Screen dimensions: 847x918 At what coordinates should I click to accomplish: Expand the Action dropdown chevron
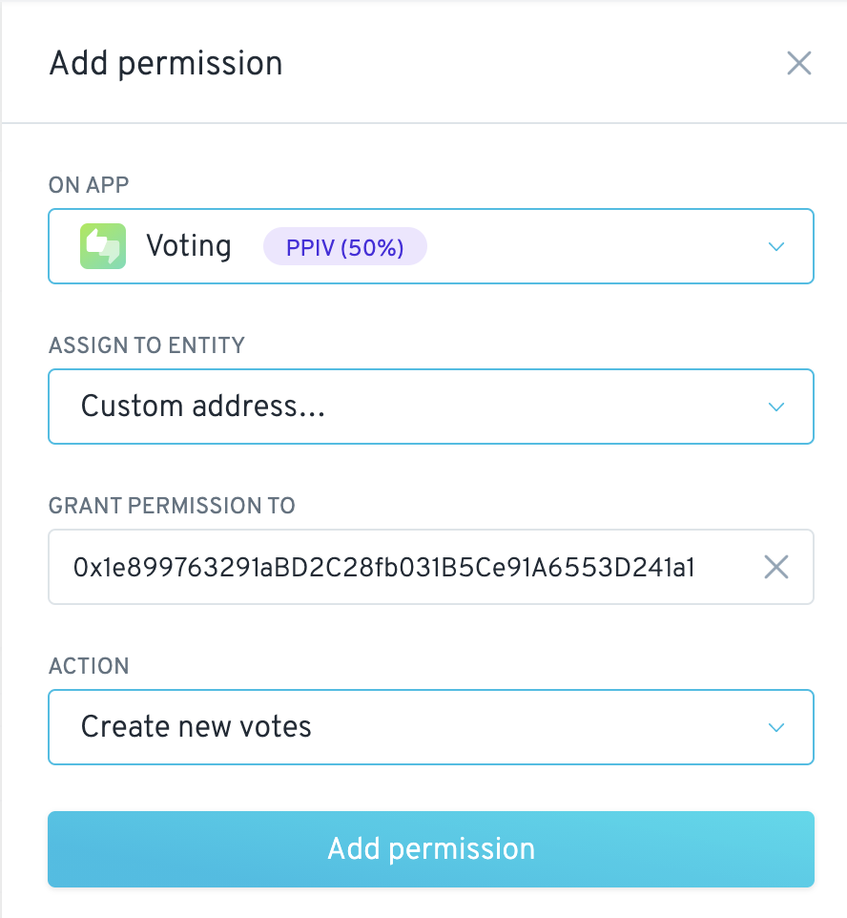776,728
